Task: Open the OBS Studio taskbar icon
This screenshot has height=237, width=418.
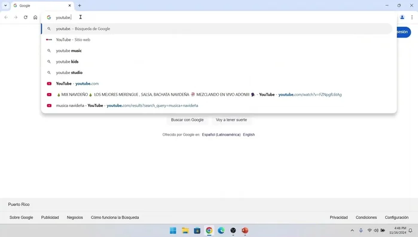Action: 233,230
